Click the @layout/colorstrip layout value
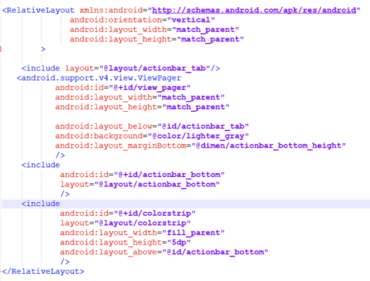The height and width of the screenshot is (281, 370). tap(143, 223)
